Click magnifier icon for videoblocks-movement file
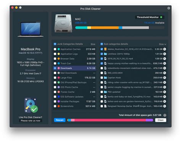Image resolution: width=181 pixels, height=142 pixels. (x=165, y=68)
